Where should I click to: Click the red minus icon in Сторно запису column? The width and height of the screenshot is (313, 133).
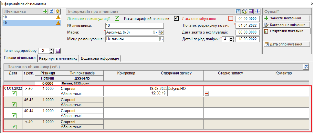click(207, 94)
